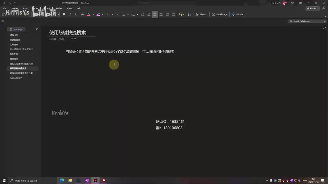
Task: Switch to the Review tab
Action: tap(59, 8)
